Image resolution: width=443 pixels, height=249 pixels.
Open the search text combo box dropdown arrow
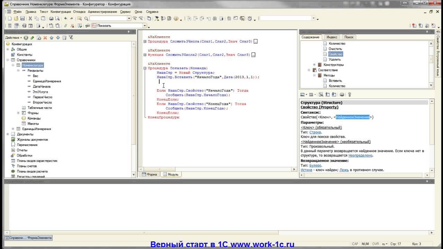(129, 18)
